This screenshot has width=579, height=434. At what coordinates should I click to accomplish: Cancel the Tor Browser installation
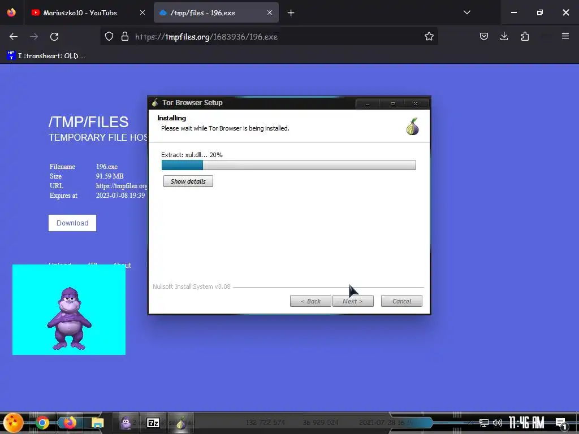[401, 301]
